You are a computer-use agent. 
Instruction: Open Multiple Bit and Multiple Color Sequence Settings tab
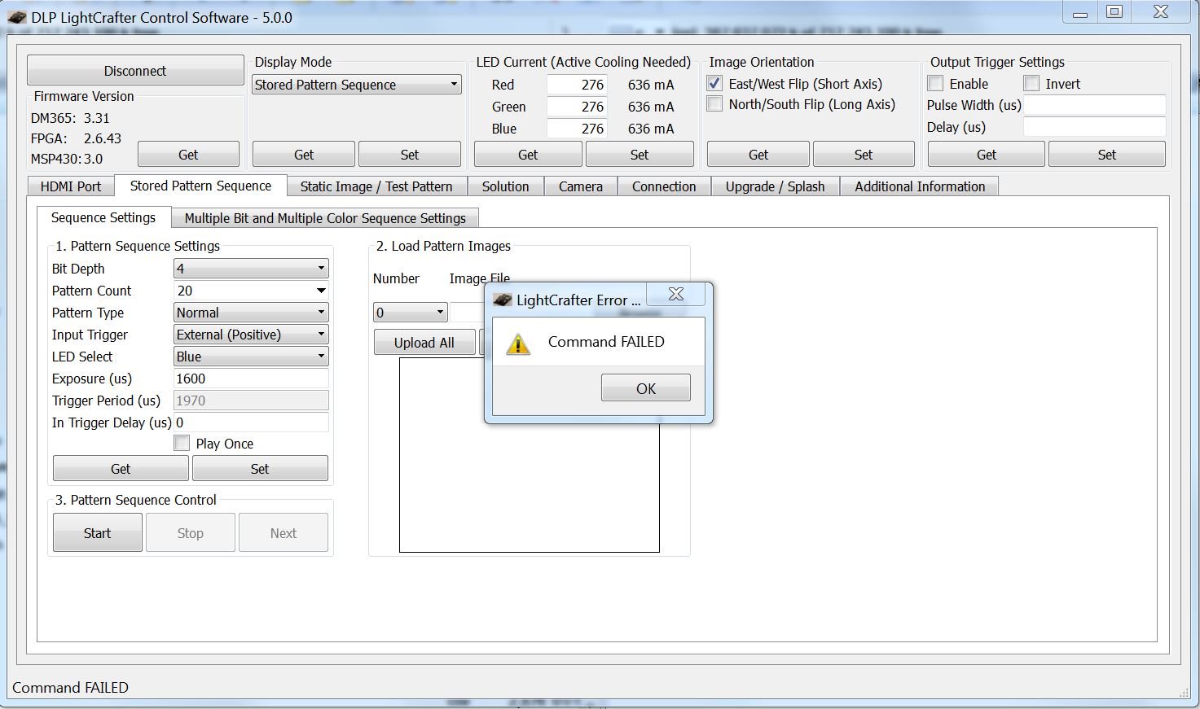(x=325, y=218)
